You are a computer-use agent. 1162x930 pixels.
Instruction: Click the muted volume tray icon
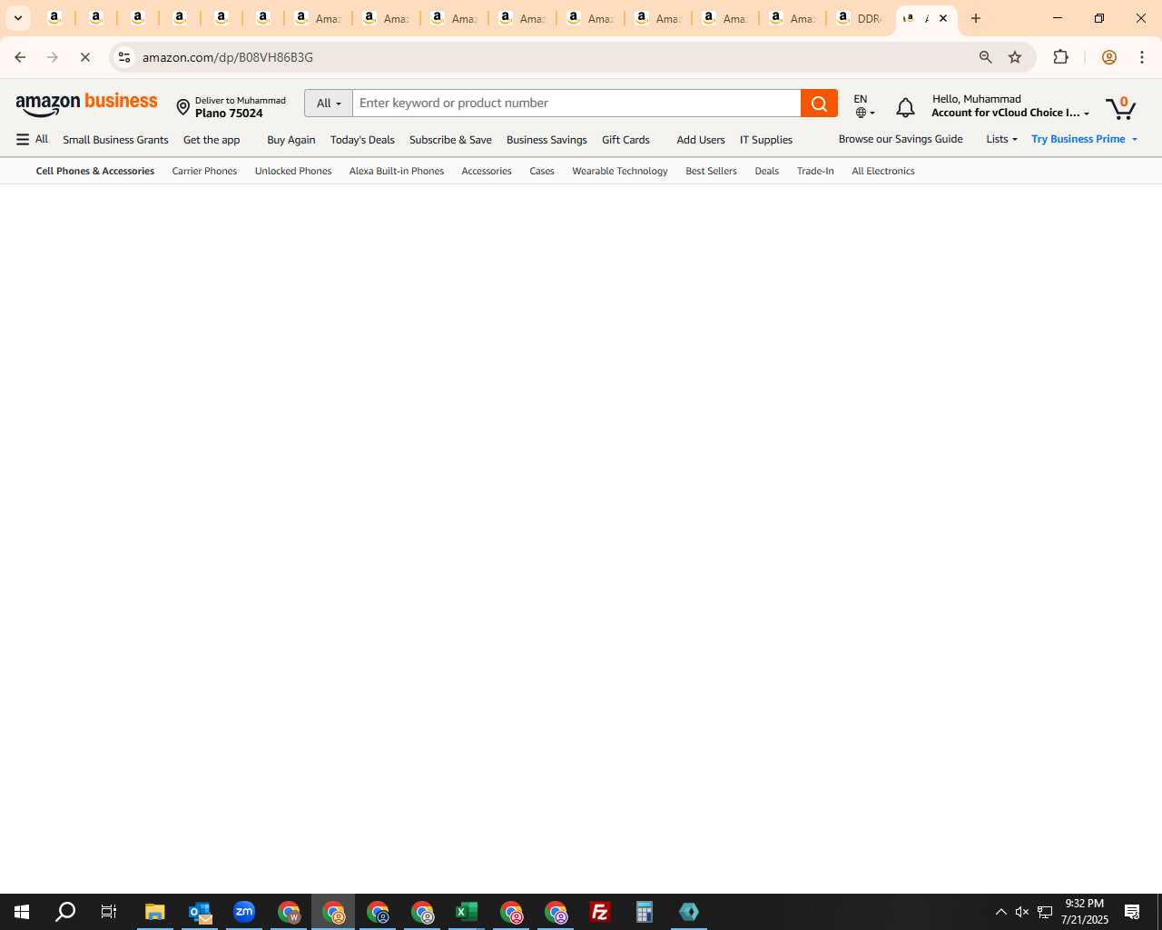pyautogui.click(x=1022, y=912)
